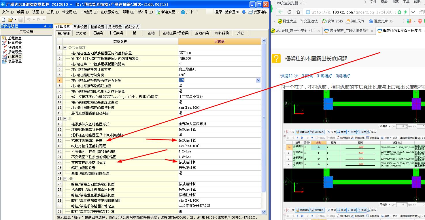The height and width of the screenshot is (220, 425).
Task: Open the address bar history dropdown
Action: click(x=413, y=12)
